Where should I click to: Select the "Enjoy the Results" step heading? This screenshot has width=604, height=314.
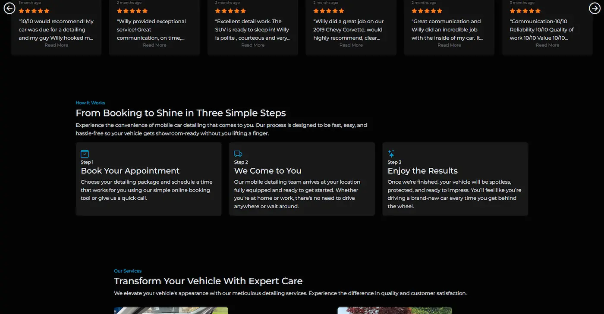(x=422, y=171)
